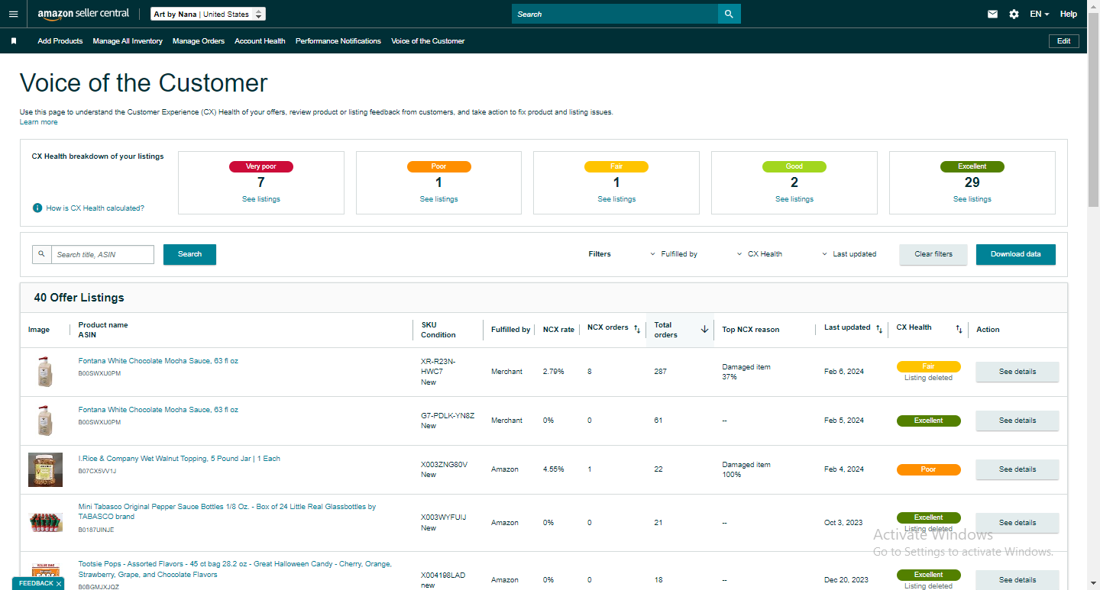See details for I.Rice Walnut Topping
The height and width of the screenshot is (590, 1100).
tap(1017, 469)
